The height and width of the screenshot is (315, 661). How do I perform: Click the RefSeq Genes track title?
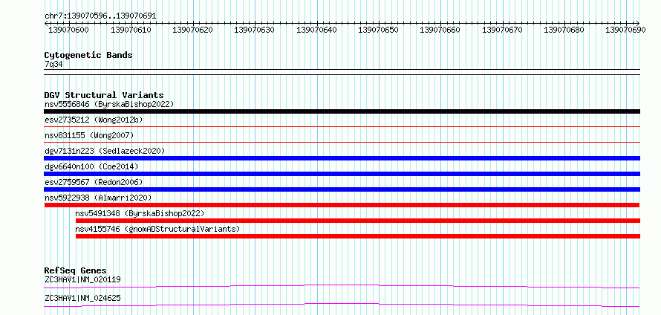click(76, 270)
